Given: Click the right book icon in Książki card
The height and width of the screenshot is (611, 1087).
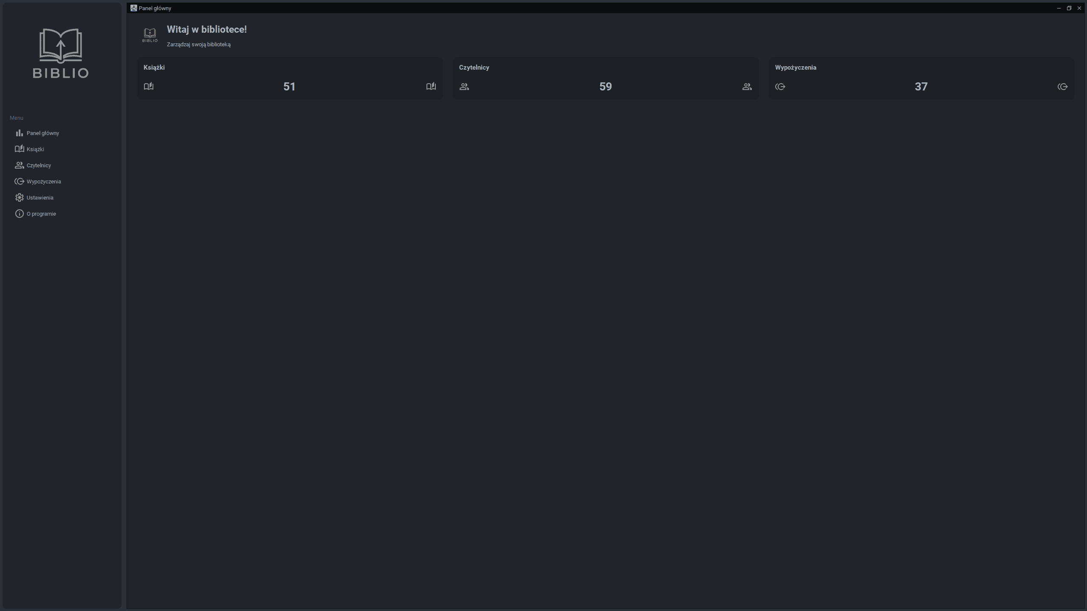Looking at the screenshot, I should coord(431,86).
